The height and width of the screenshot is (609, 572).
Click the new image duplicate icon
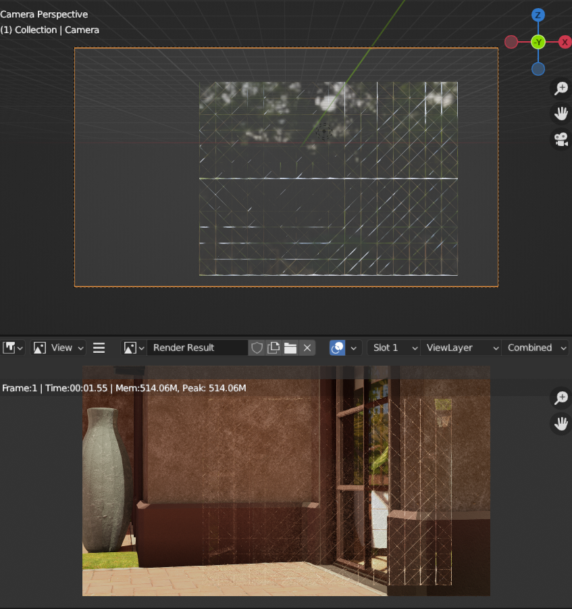(274, 347)
